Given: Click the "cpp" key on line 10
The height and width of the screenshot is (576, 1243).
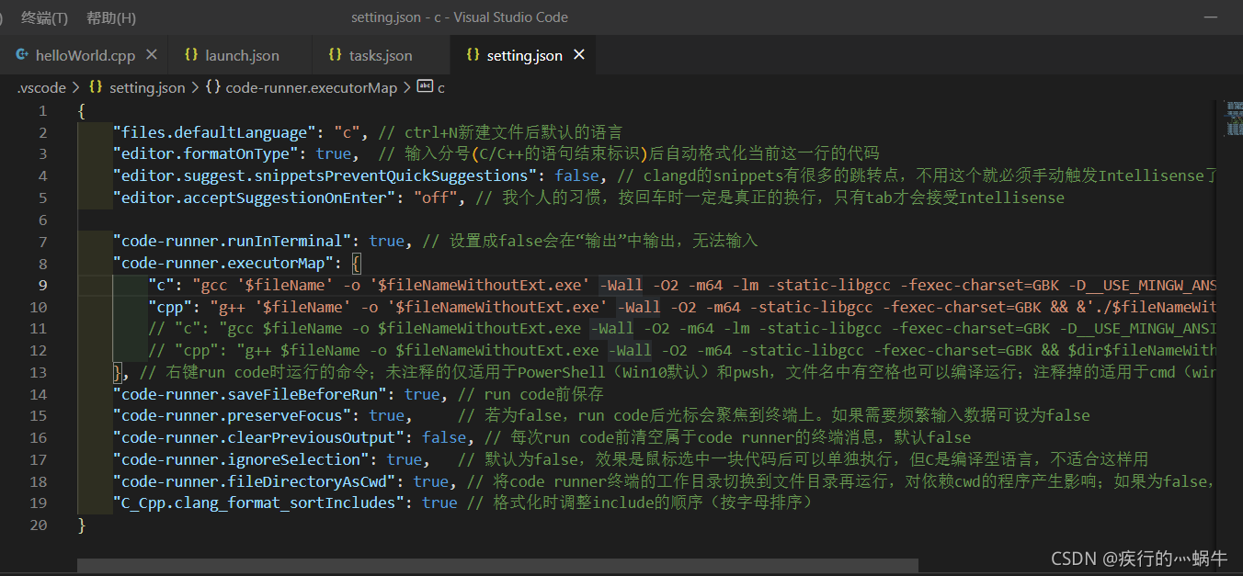Looking at the screenshot, I should click(x=170, y=307).
